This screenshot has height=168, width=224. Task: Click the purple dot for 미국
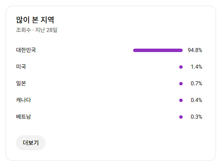pyautogui.click(x=181, y=67)
